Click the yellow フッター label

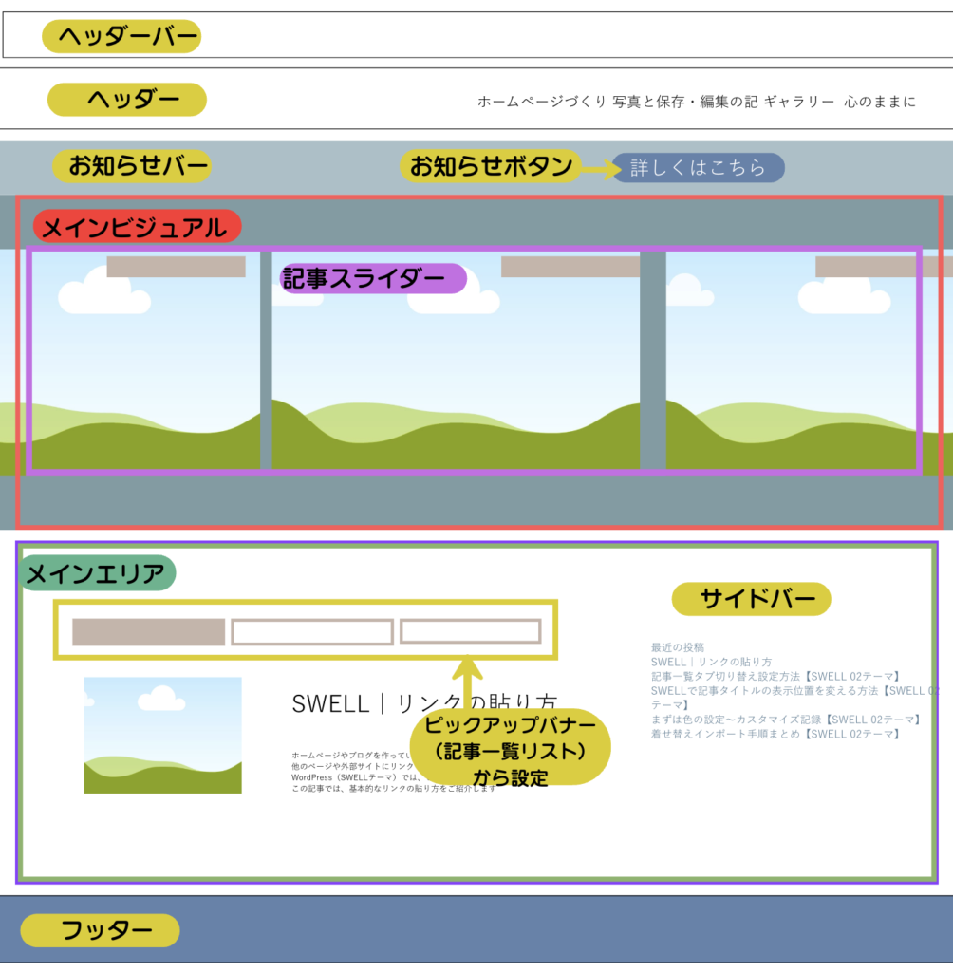(100, 930)
